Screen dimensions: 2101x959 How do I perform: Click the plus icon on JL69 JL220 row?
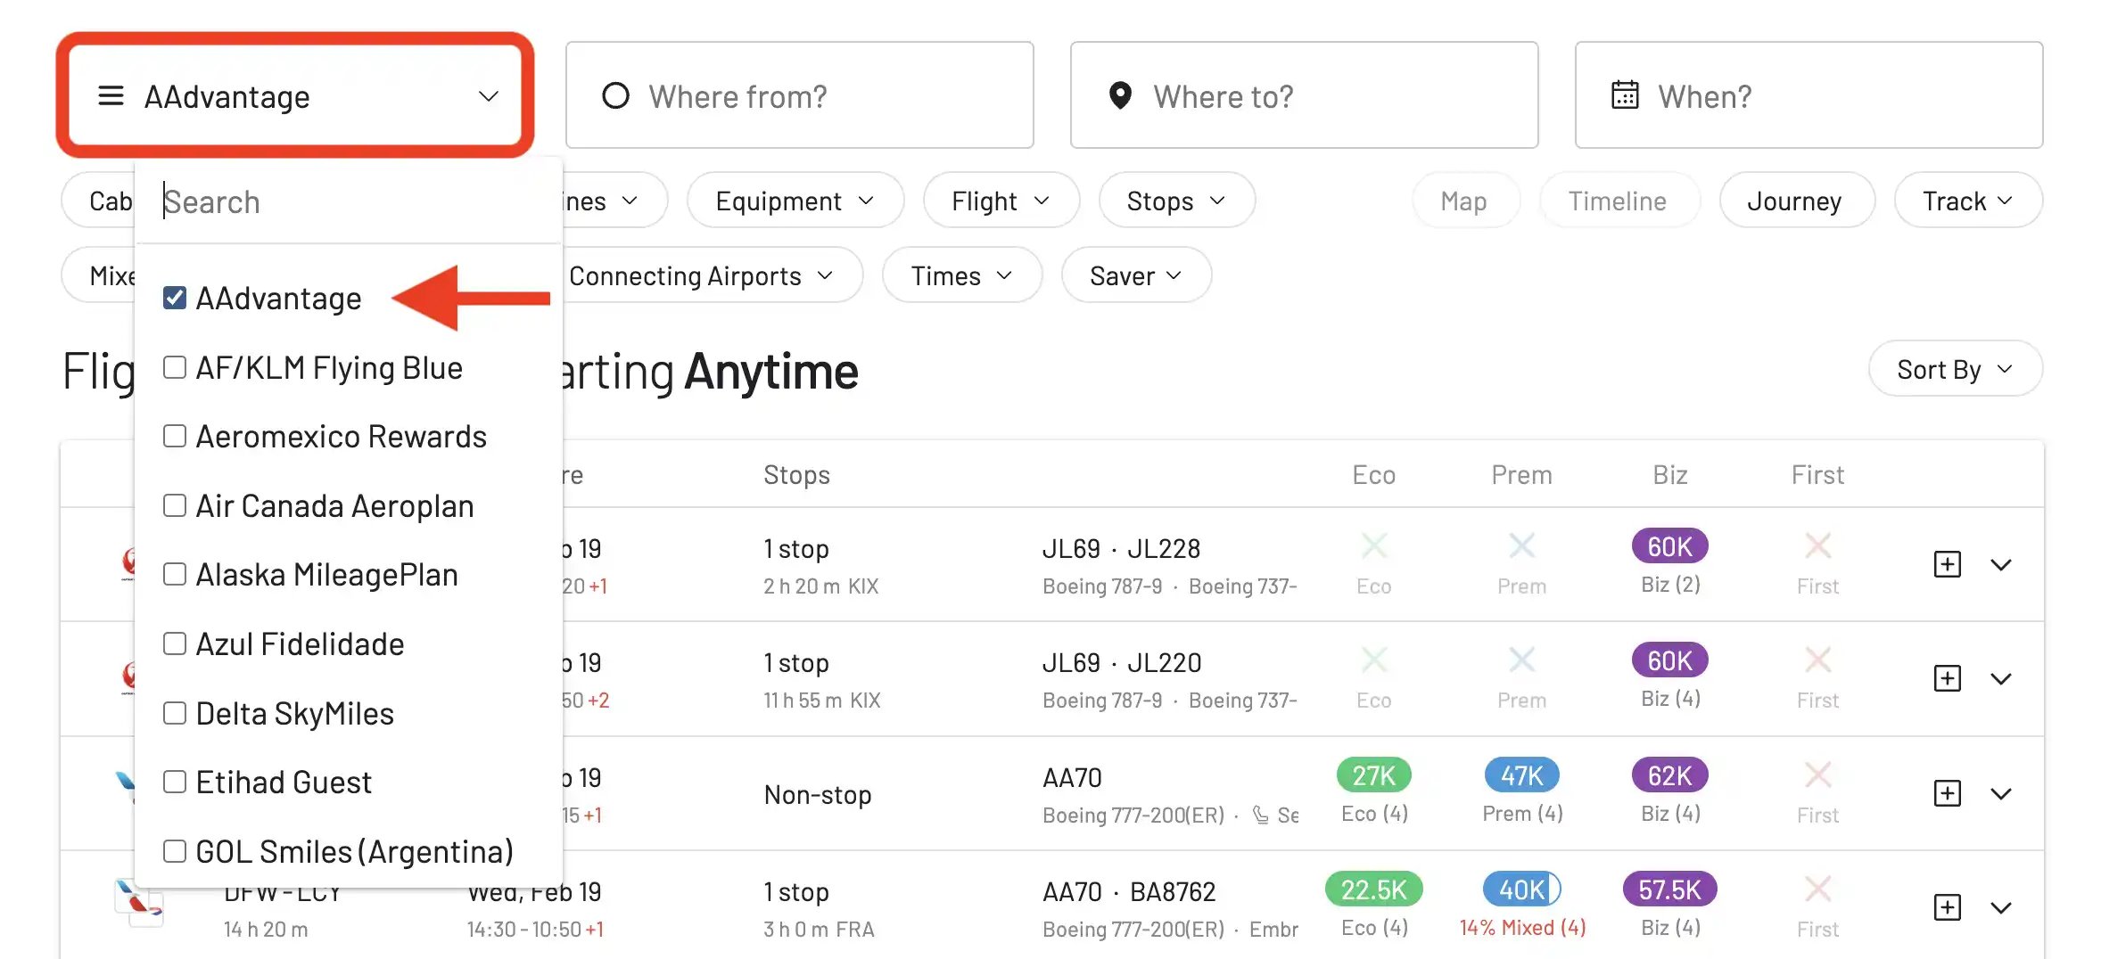(1947, 678)
